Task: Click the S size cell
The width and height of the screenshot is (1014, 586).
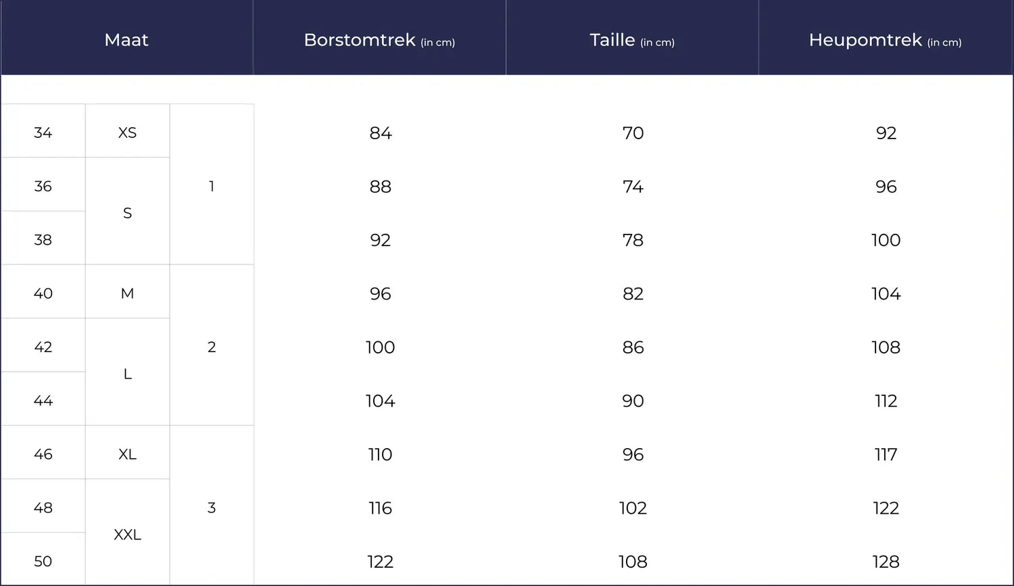Action: pos(127,213)
